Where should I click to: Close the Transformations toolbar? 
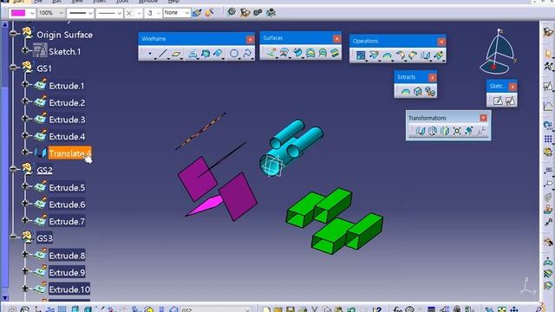pyautogui.click(x=483, y=118)
